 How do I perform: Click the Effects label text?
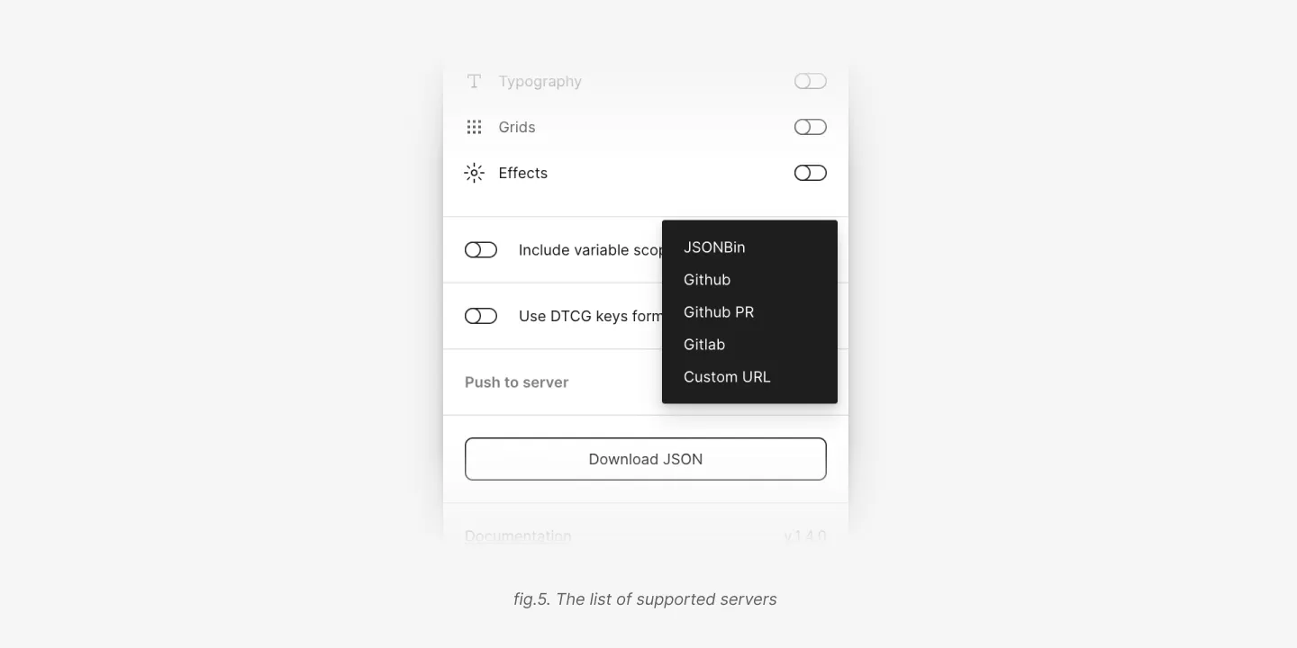coord(523,173)
